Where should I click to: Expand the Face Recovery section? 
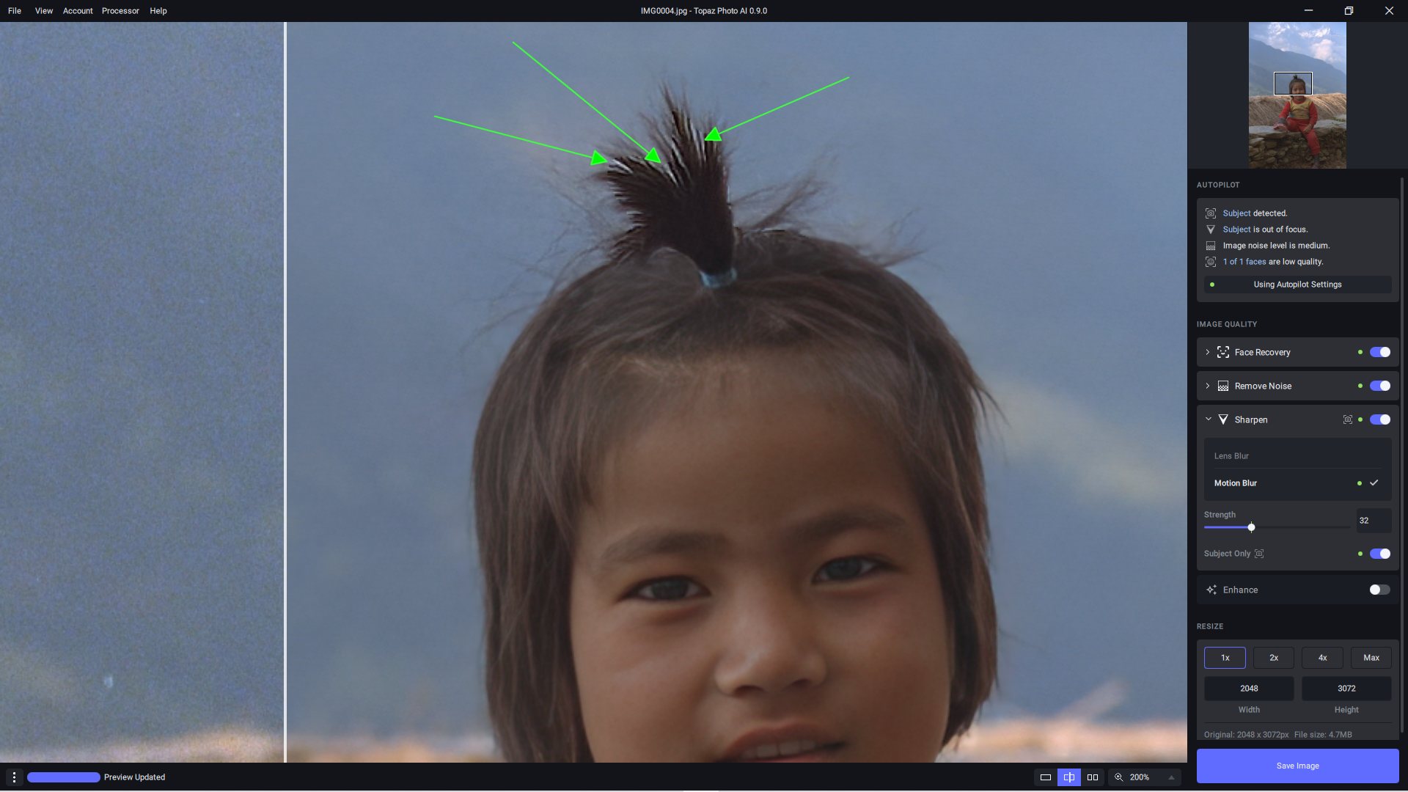tap(1208, 352)
